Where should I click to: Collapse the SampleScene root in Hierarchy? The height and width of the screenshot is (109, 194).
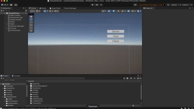coord(5,13)
